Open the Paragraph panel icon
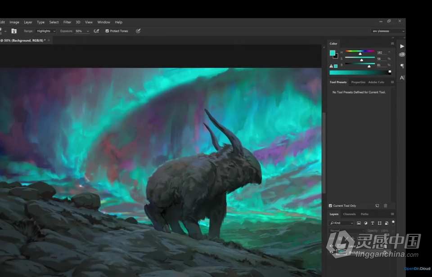The image size is (432, 277). pyautogui.click(x=402, y=66)
